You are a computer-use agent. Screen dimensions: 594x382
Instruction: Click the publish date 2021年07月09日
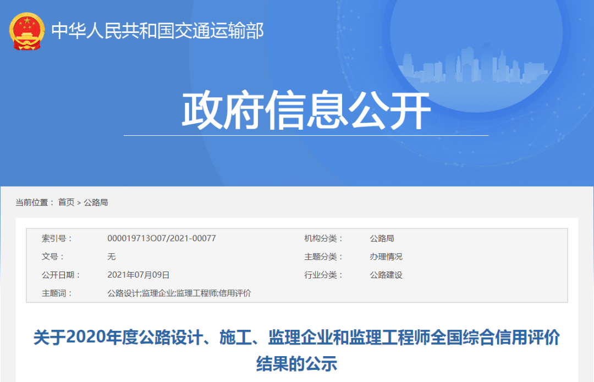pos(138,275)
